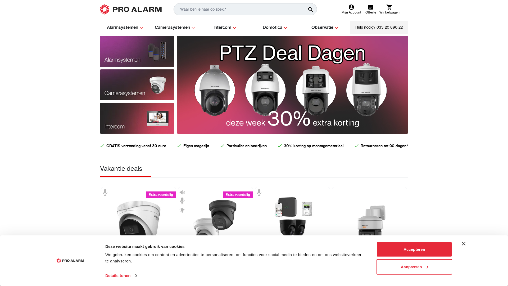The image size is (508, 286).
Task: Open the PTZ Deal Dagen banner
Action: pos(292,85)
